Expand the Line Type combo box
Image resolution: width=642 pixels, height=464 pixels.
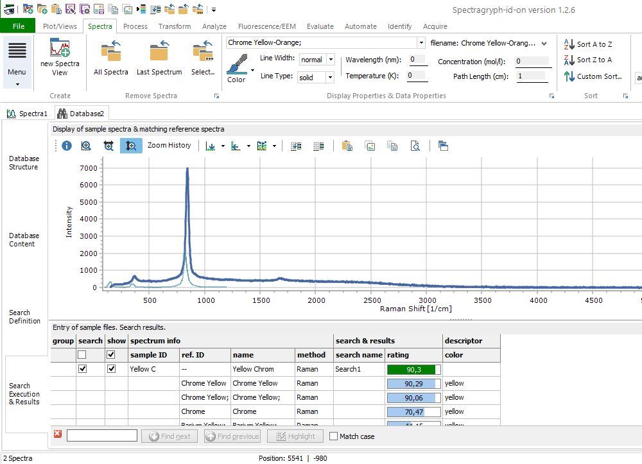(331, 77)
